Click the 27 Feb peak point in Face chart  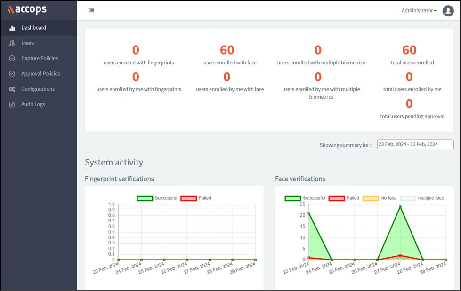pos(400,207)
